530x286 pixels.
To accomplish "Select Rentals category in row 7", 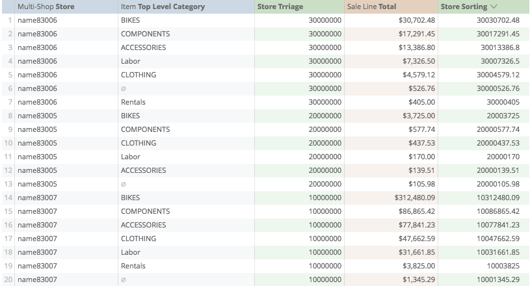I will point(133,102).
